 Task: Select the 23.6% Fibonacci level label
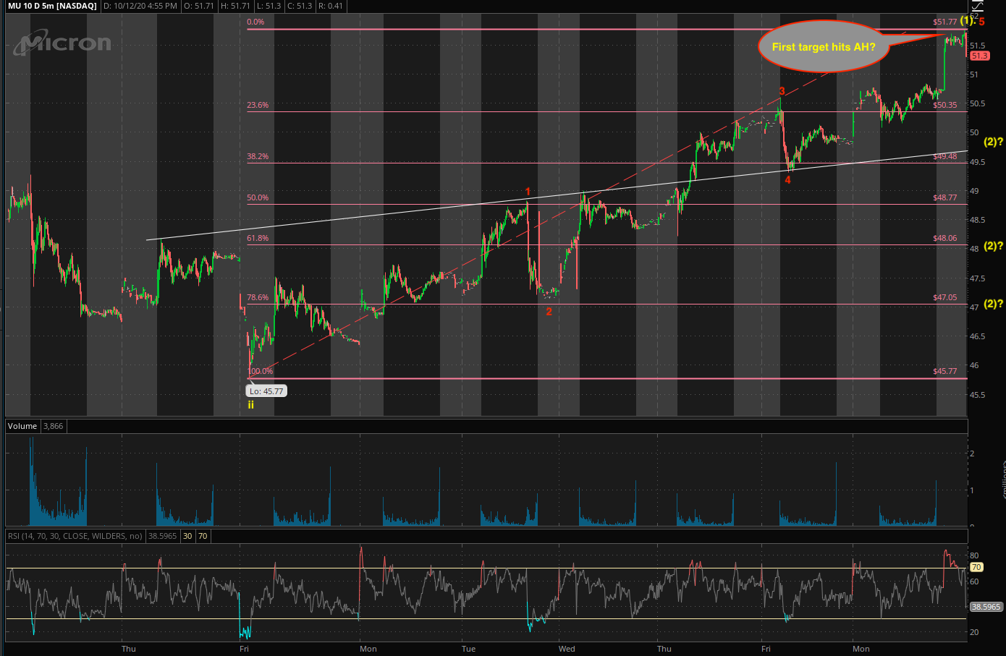[x=258, y=105]
